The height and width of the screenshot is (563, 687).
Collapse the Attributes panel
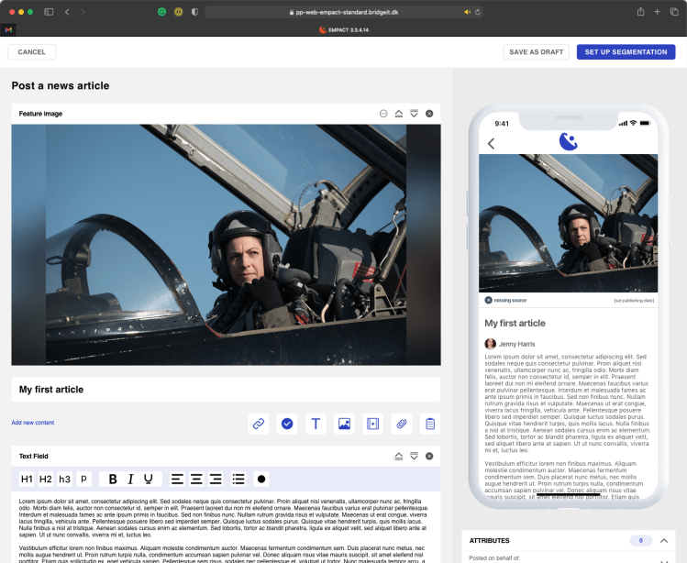663,541
